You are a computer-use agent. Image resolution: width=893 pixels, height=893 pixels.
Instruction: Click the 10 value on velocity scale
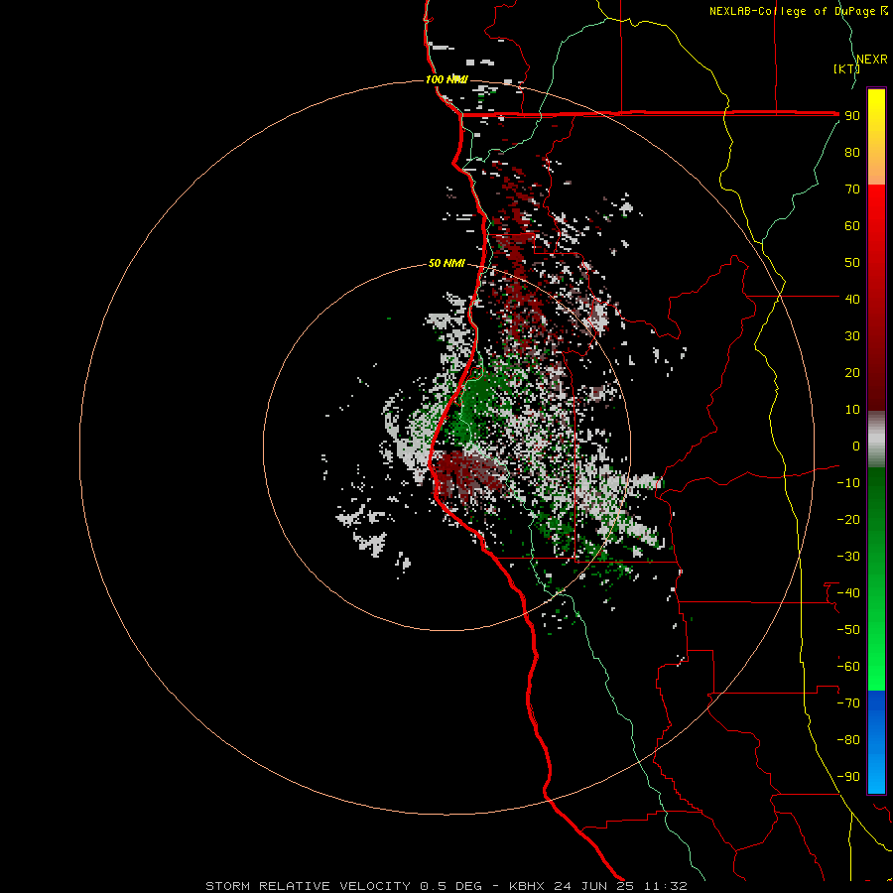pos(852,410)
